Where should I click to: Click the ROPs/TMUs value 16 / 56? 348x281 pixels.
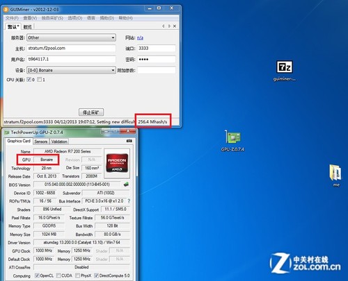[45, 201]
